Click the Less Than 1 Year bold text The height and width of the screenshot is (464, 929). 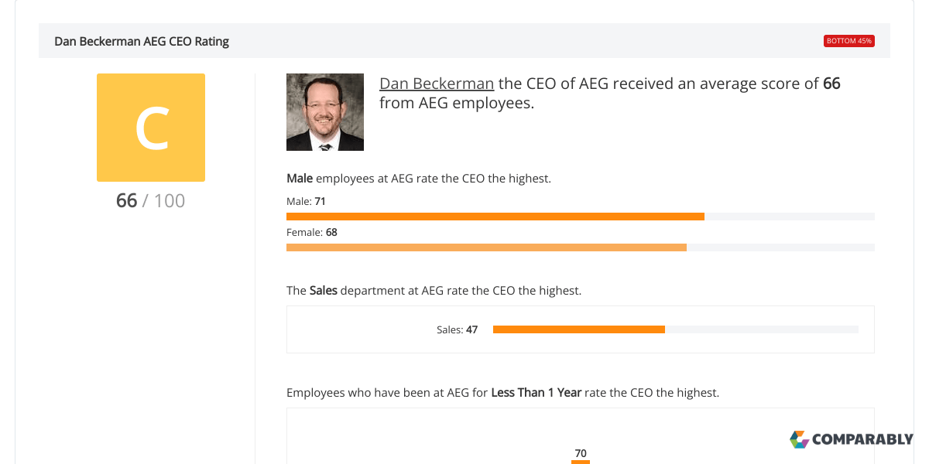[536, 392]
